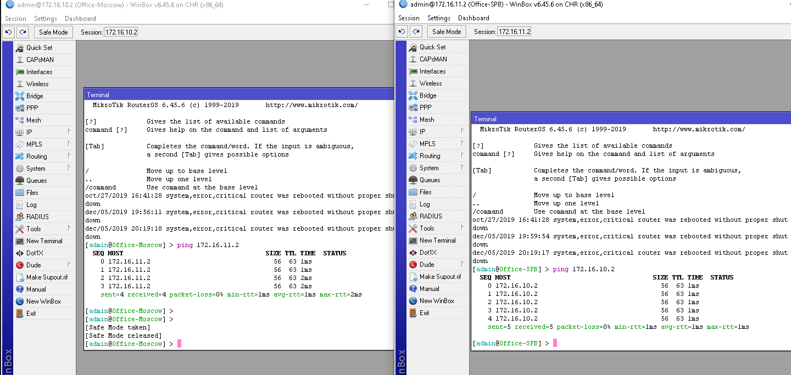Toggle Safe Mode in Office-Moscow window
This screenshot has height=375, width=791.
pyautogui.click(x=53, y=32)
